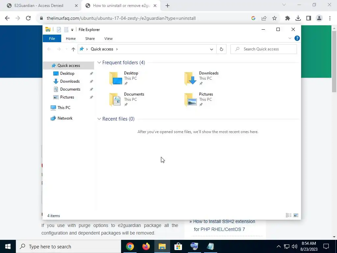Click the address bar Quick access star icon
337x253 pixels.
coord(82,49)
